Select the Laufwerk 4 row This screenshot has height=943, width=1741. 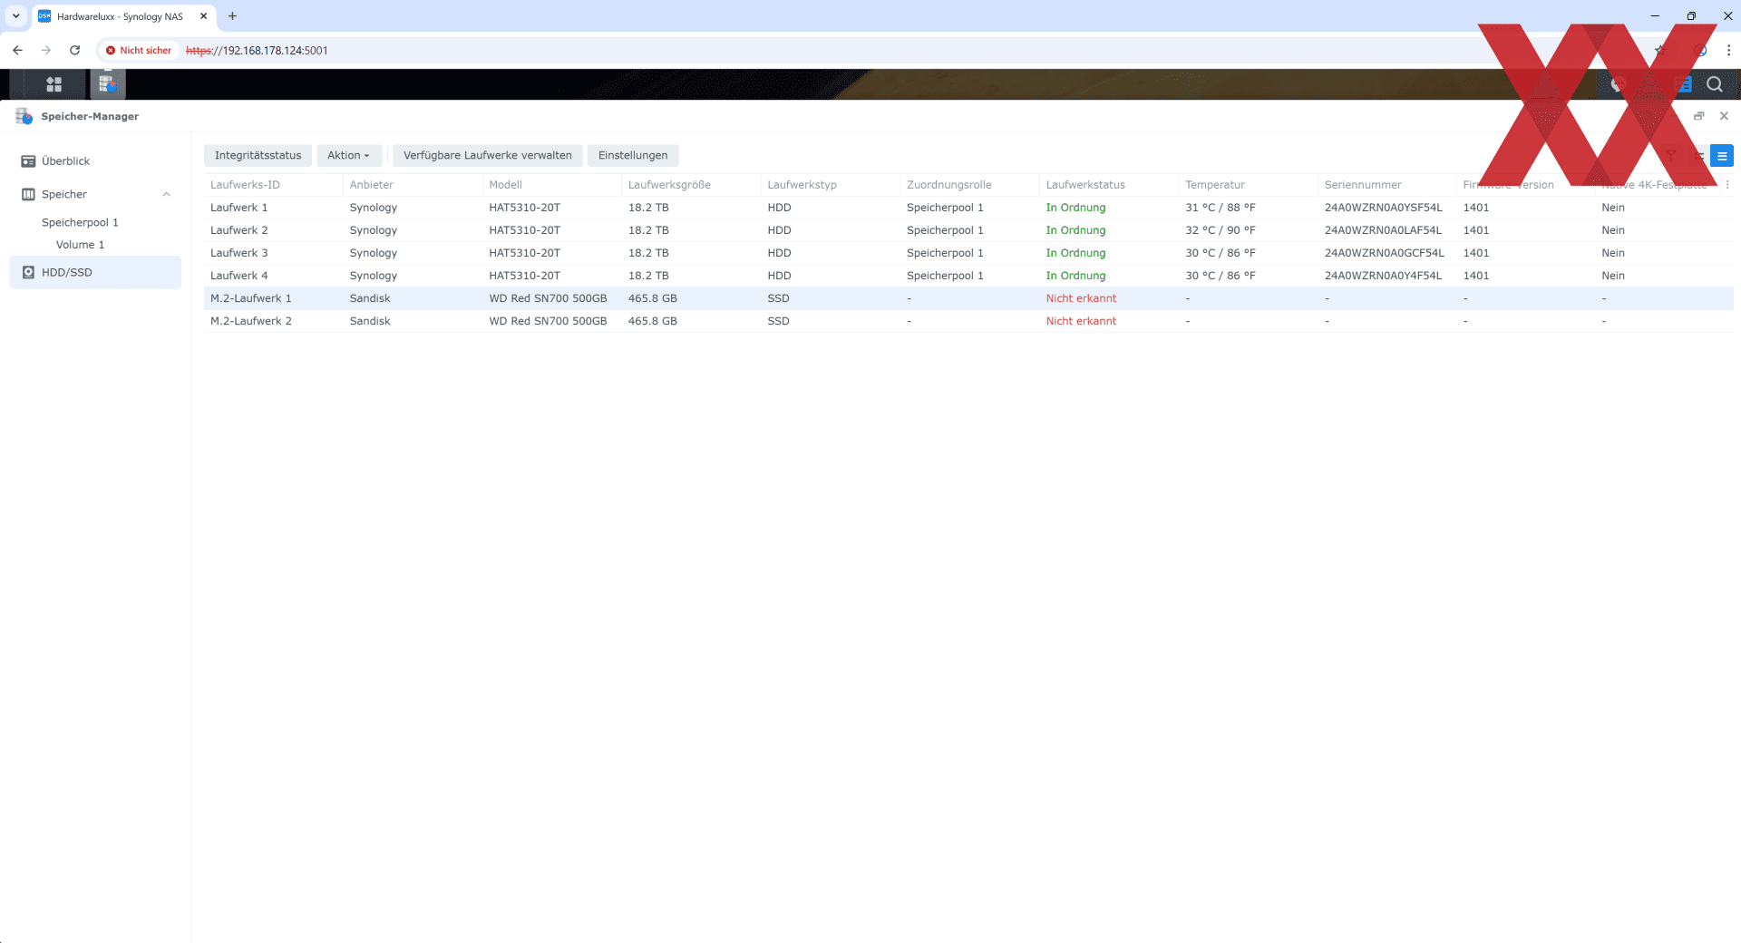click(968, 276)
